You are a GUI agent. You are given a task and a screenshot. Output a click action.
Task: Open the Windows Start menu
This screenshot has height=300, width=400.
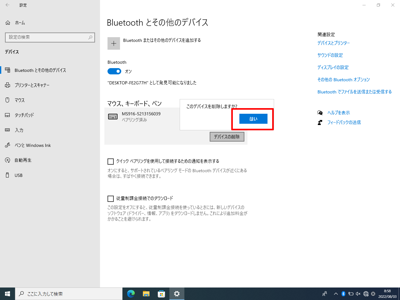click(x=7, y=294)
